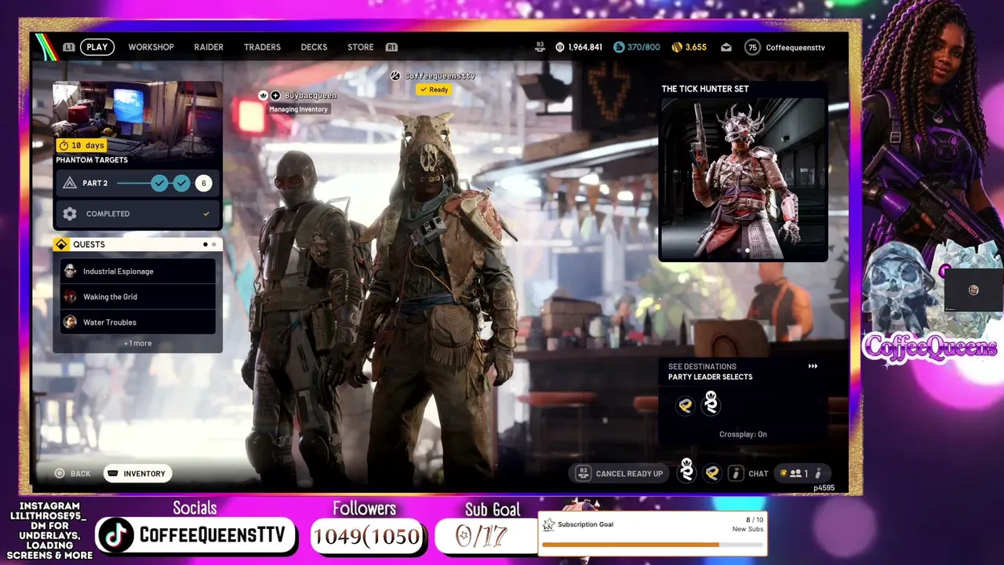Screen dimensions: 1004x565
Task: Click the microphone icon in bottom-right pill
Action: click(818, 473)
